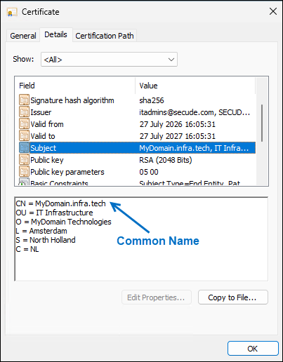The height and width of the screenshot is (362, 283).
Task: Click the itadmins@secude.com issuer value
Action: click(195, 112)
